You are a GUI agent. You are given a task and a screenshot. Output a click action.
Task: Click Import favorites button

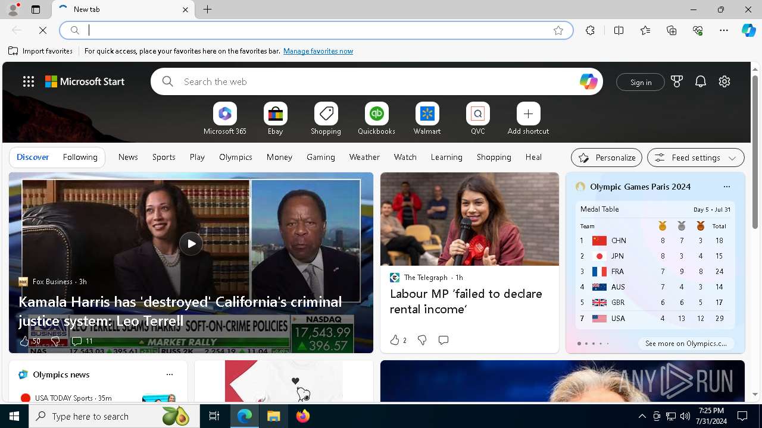(x=40, y=51)
